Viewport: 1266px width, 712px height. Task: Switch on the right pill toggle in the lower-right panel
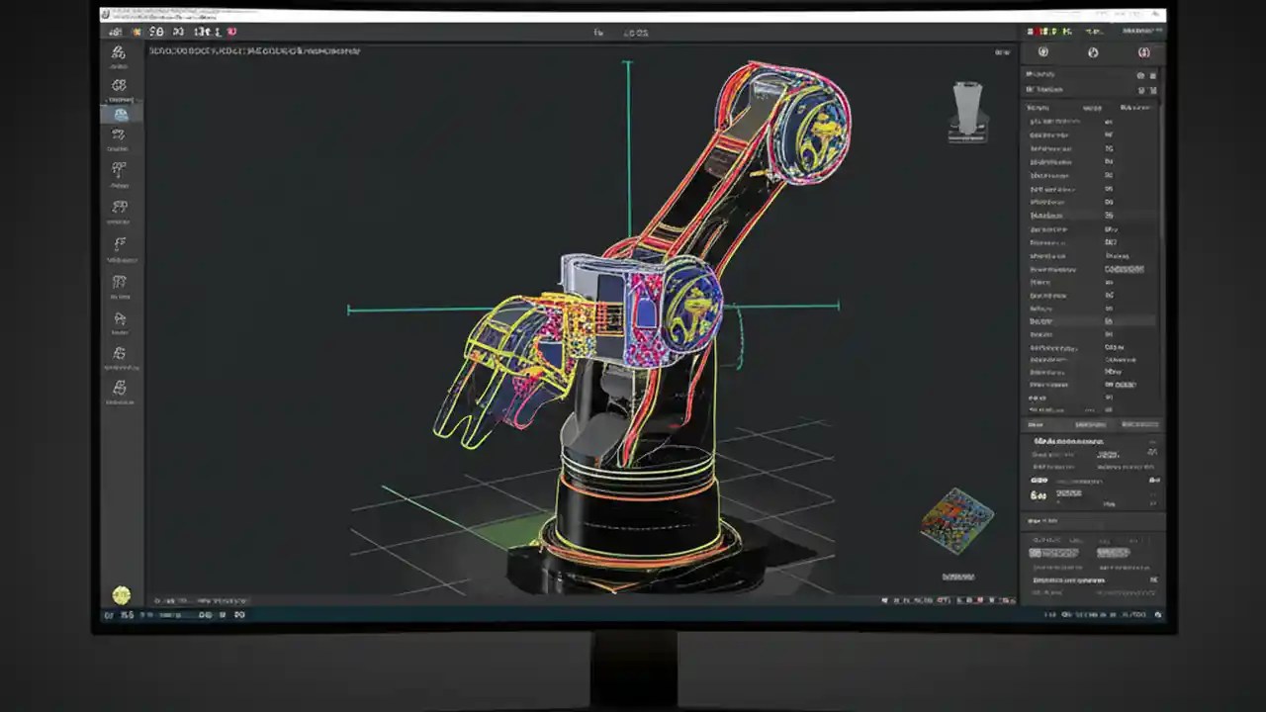pyautogui.click(x=1116, y=553)
